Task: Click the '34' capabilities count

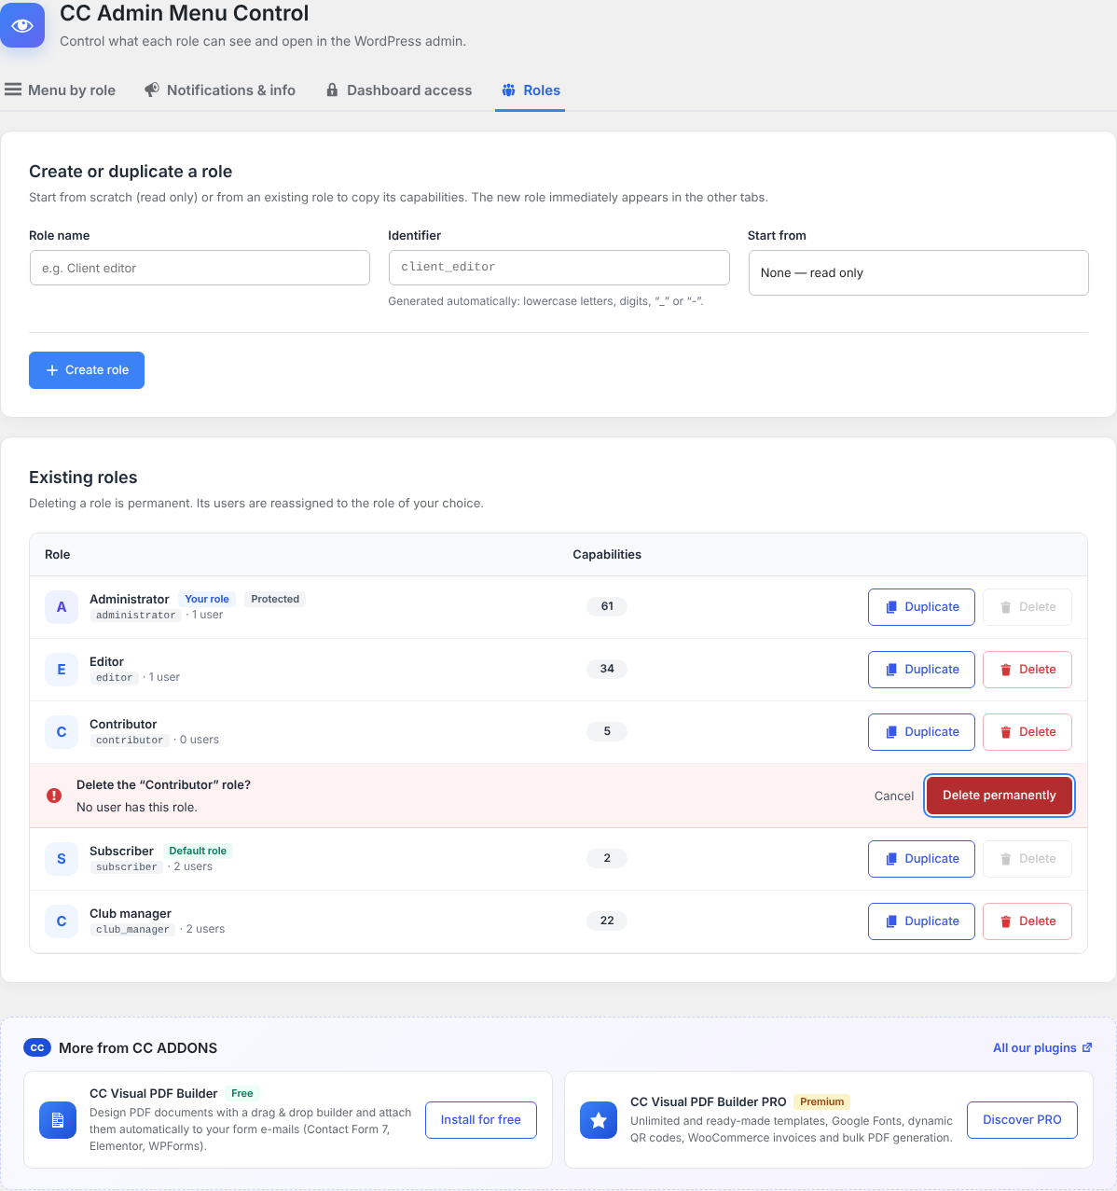Action: 607,669
